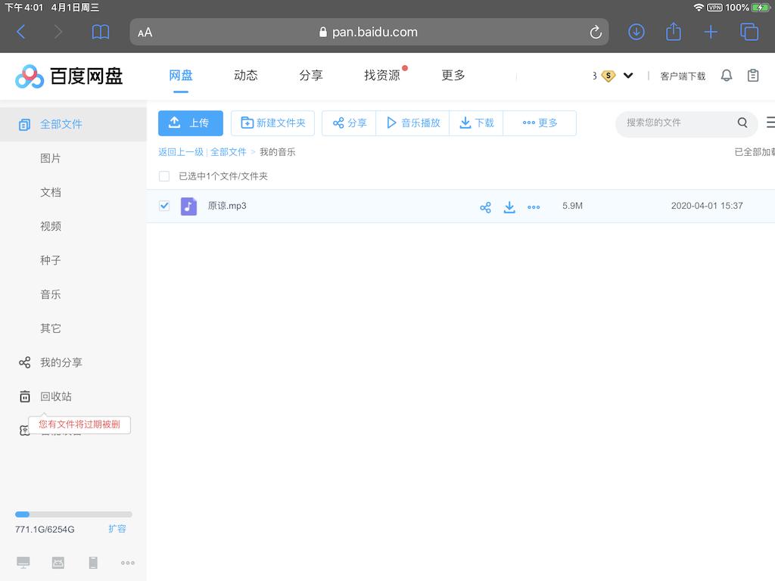Open the 更多 toolbar dropdown
The width and height of the screenshot is (775, 581).
pos(540,123)
